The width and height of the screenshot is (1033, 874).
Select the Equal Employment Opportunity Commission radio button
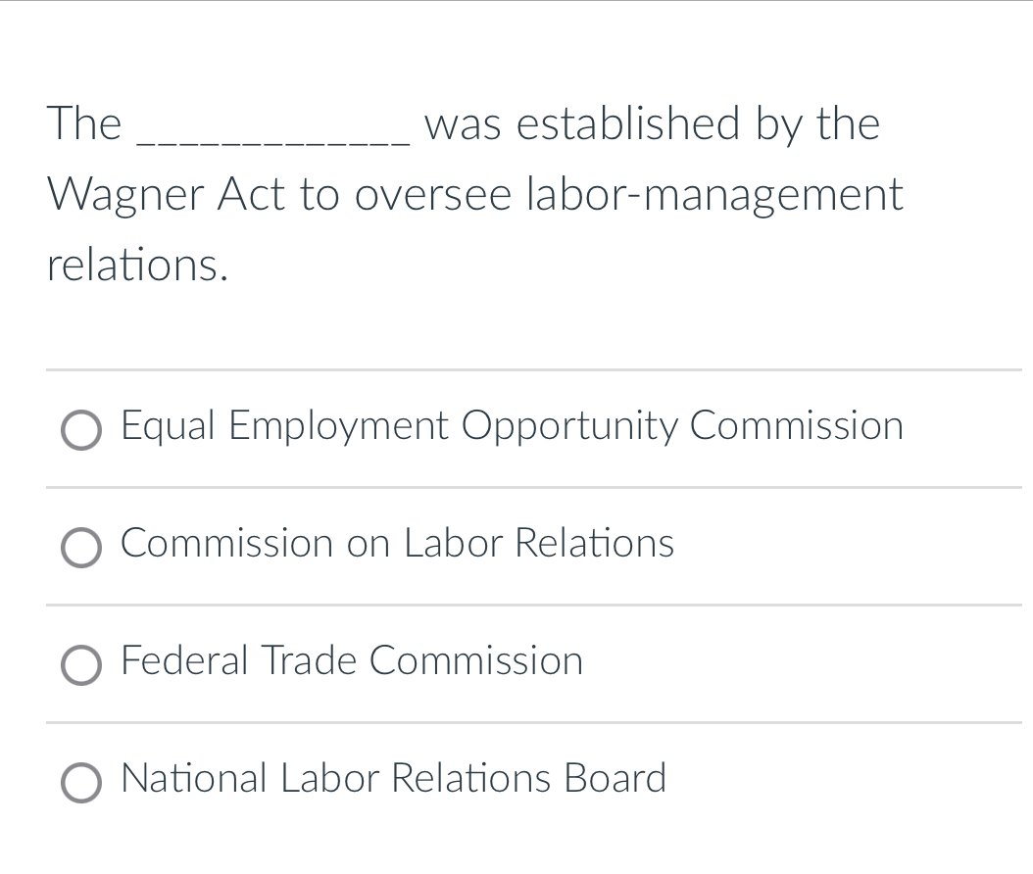(x=81, y=431)
